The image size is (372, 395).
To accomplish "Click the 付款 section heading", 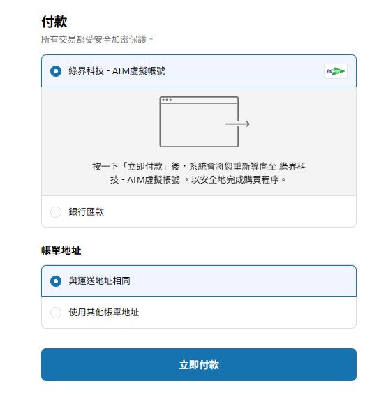I will [54, 22].
